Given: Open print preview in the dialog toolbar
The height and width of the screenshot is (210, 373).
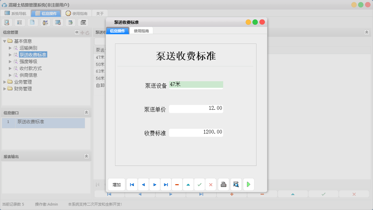Looking at the screenshot, I should point(236,185).
